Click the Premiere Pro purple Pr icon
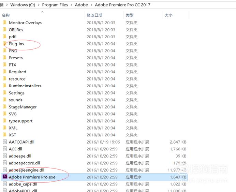This screenshot has width=236, height=192. pyautogui.click(x=5, y=177)
